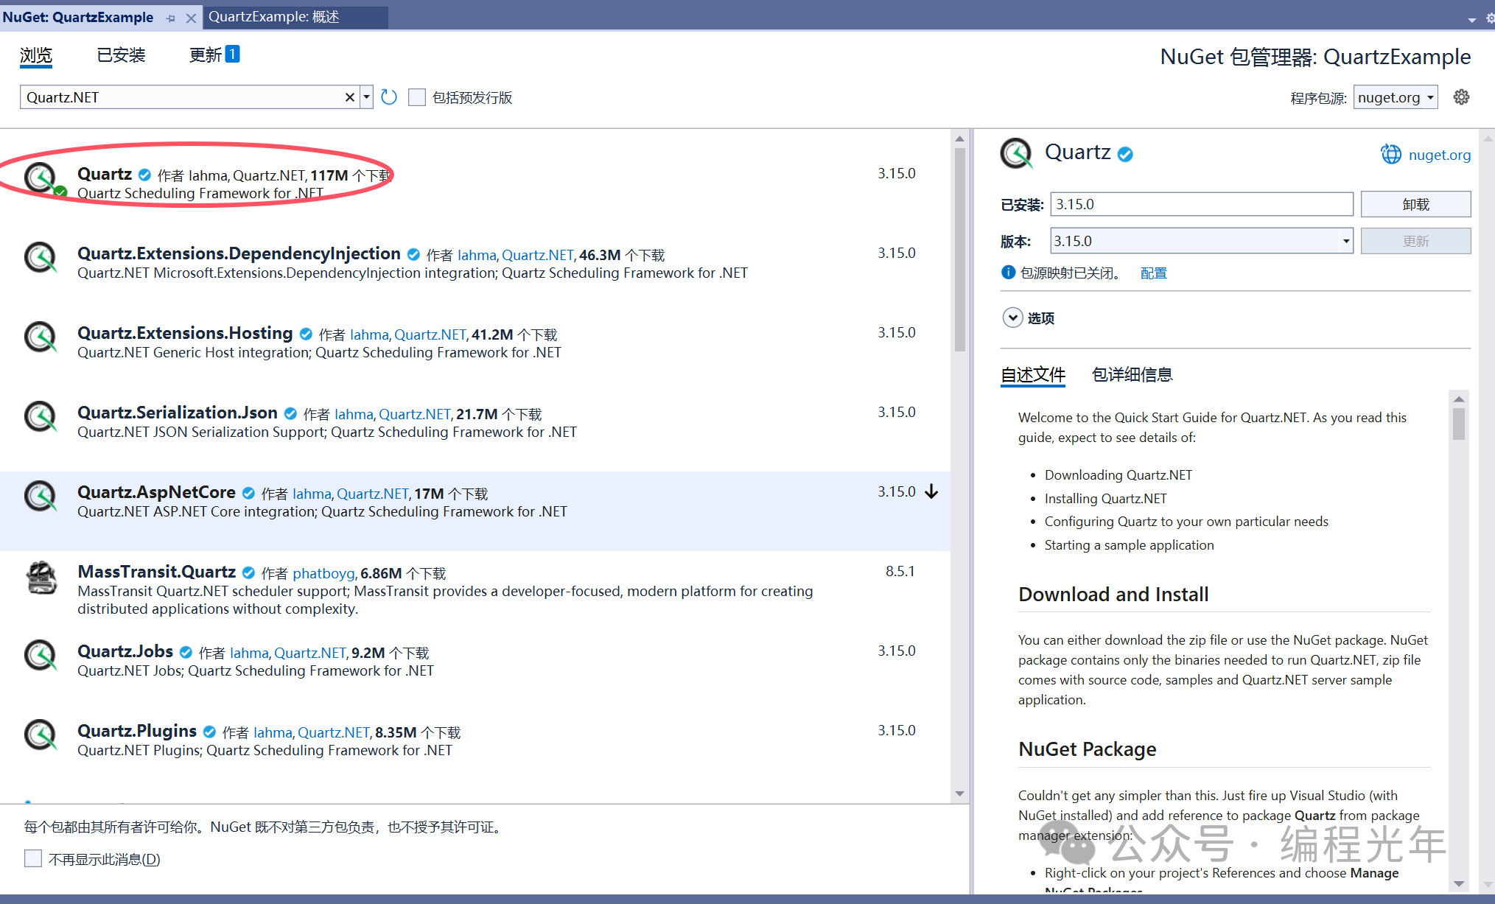Open the nuget.org link in details

tap(1440, 155)
